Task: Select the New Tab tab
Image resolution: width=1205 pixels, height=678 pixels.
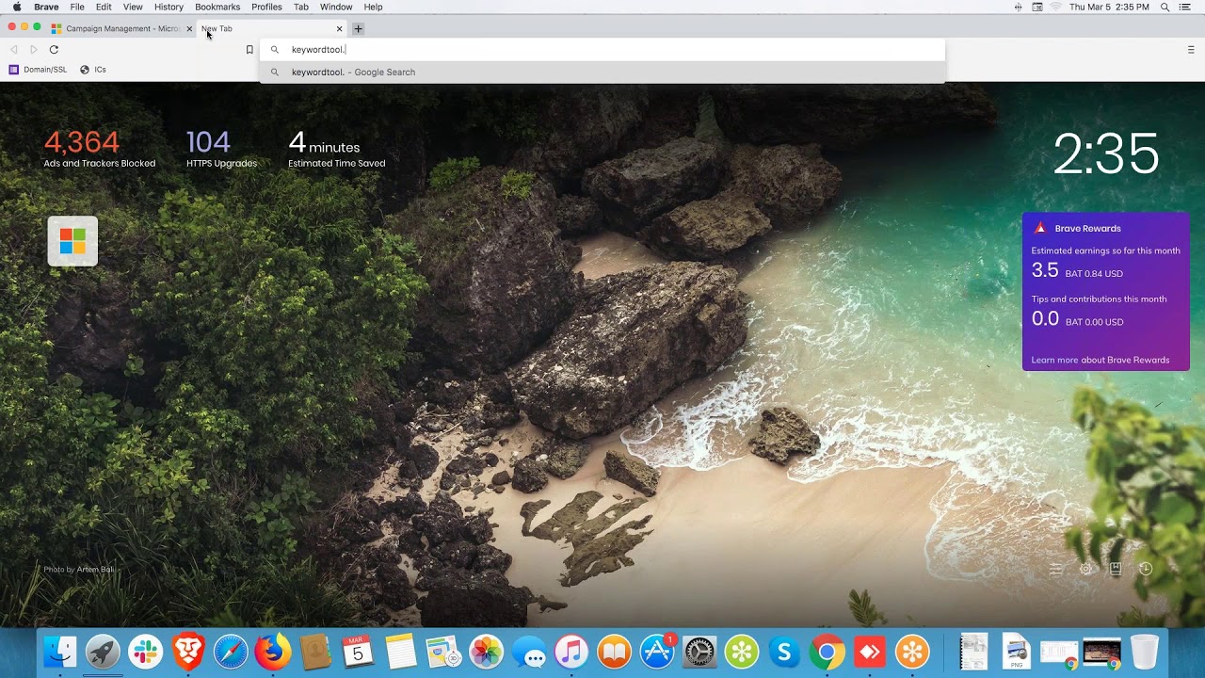Action: [x=271, y=29]
